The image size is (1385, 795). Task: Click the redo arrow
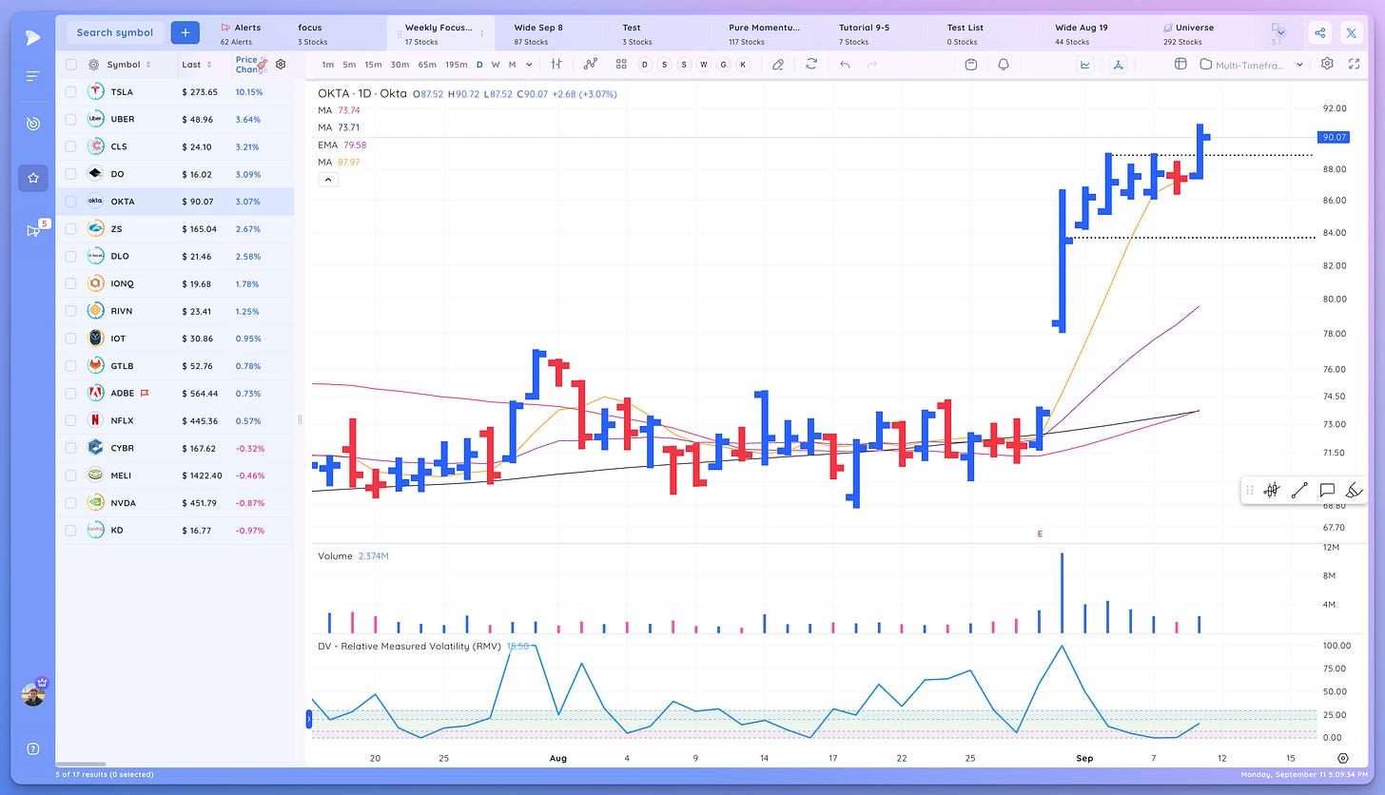(871, 64)
